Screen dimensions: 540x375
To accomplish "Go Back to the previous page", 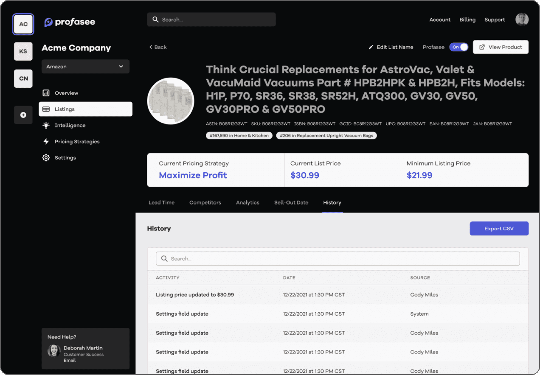I will [x=157, y=47].
